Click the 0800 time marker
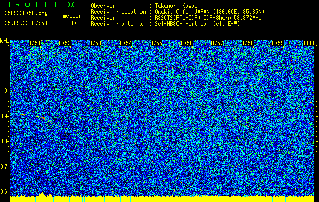 [308, 43]
